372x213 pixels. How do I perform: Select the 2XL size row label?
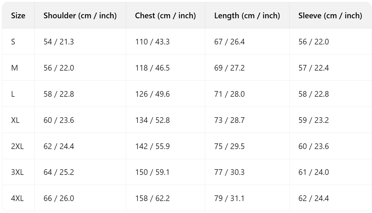(17, 146)
